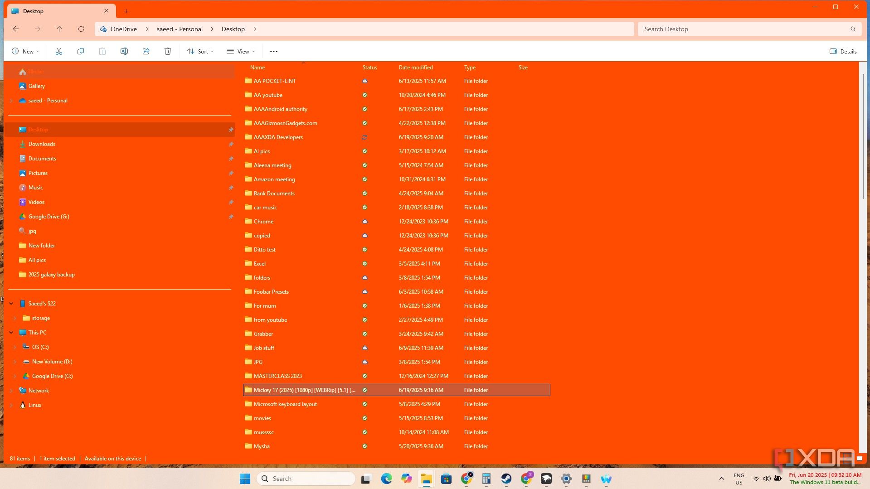This screenshot has height=489, width=870.
Task: Click the search magnifier icon
Action: (x=853, y=29)
